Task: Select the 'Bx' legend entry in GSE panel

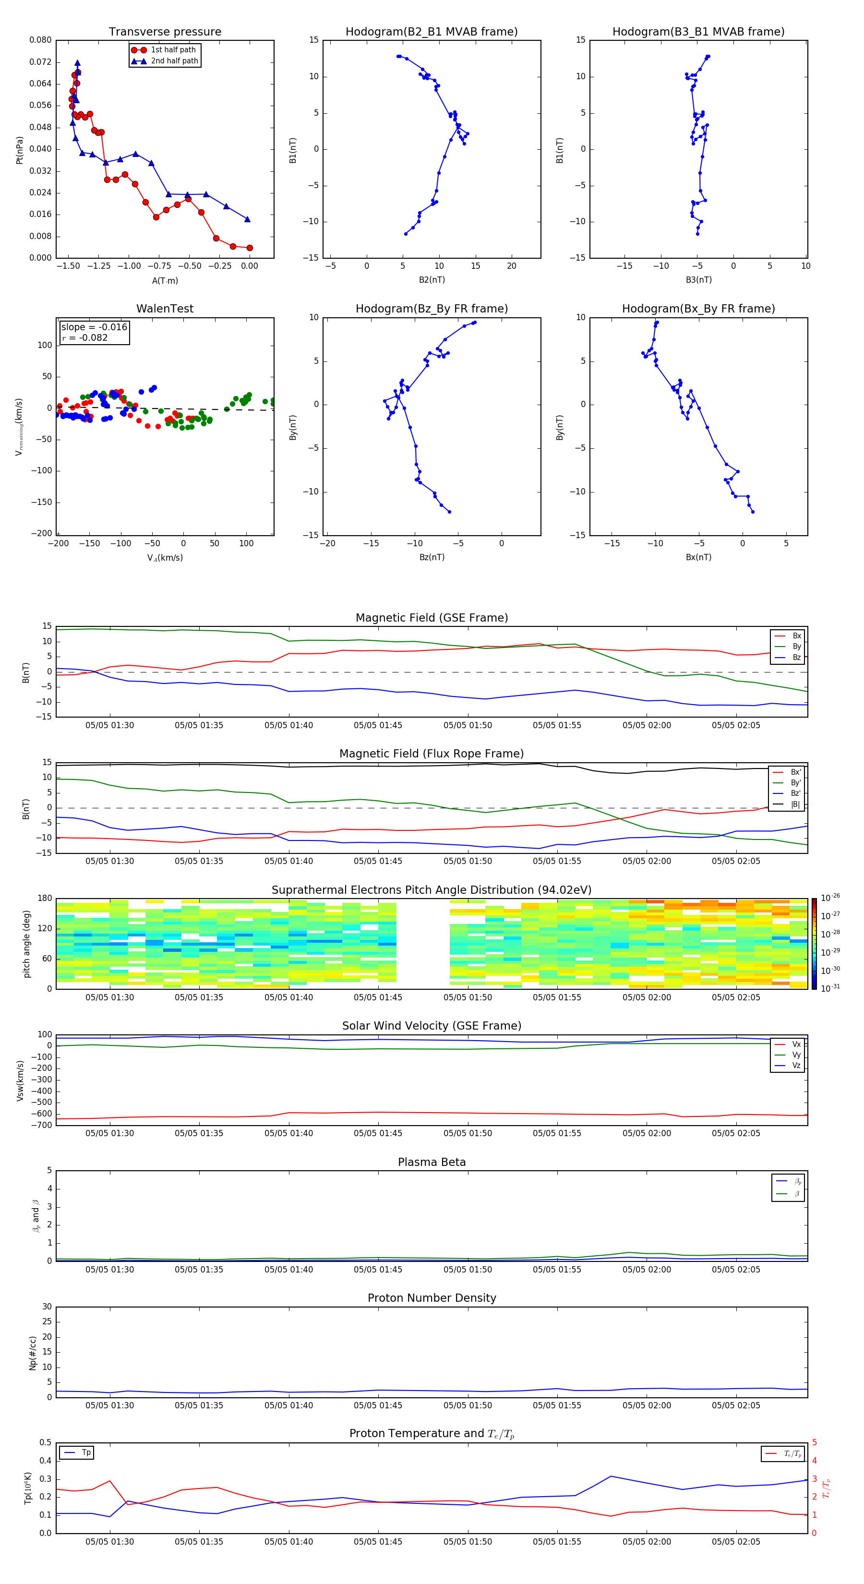Action: tap(788, 636)
